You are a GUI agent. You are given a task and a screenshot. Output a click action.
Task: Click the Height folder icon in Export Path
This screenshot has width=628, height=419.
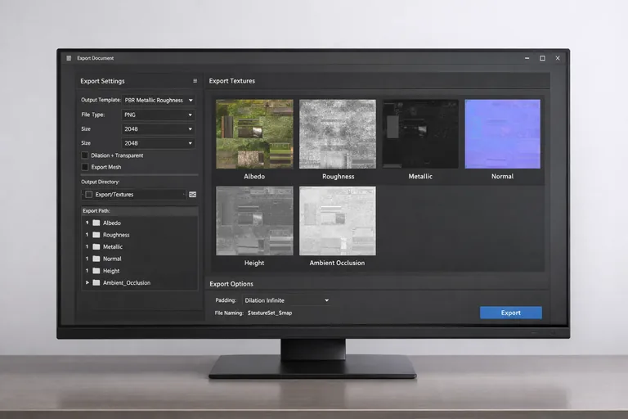[x=96, y=271]
